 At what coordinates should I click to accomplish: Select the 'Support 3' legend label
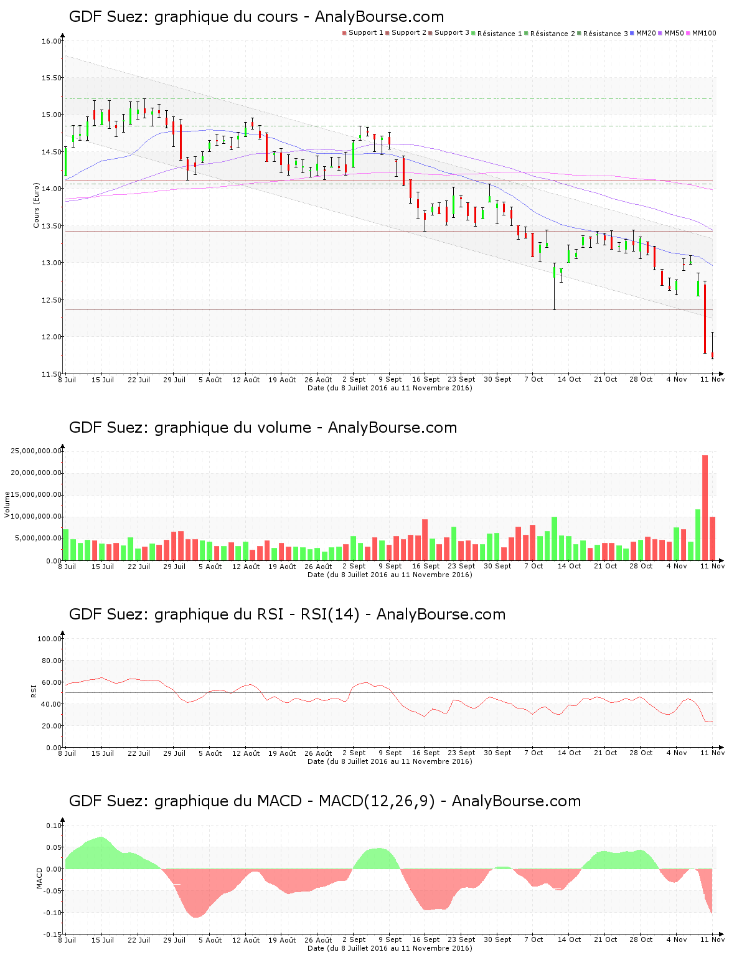452,33
